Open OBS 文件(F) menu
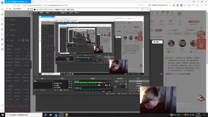208x117 pixels. 36,13
